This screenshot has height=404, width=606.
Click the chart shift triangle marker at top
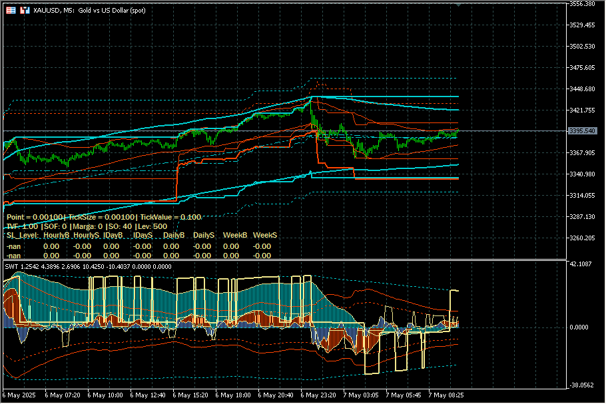click(x=458, y=5)
